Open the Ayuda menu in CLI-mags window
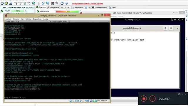The height and width of the screenshot is (106, 188). point(46,19)
